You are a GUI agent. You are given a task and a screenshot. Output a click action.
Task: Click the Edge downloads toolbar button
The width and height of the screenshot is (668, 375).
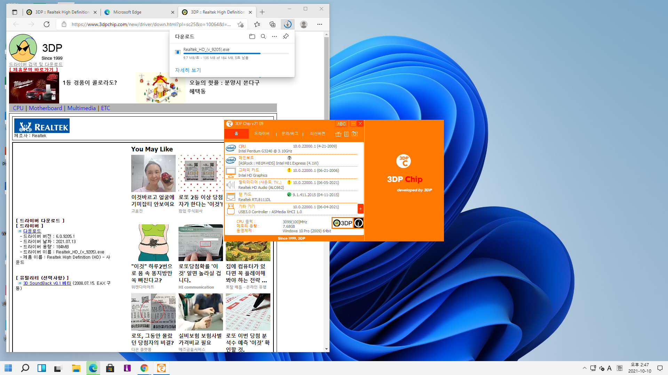[287, 24]
